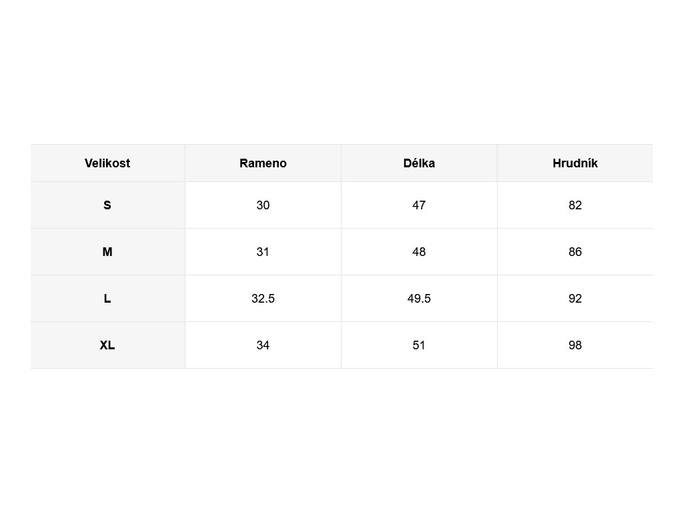Click Hrudník value 98 for size XL
Image resolution: width=683 pixels, height=512 pixels.
[575, 345]
